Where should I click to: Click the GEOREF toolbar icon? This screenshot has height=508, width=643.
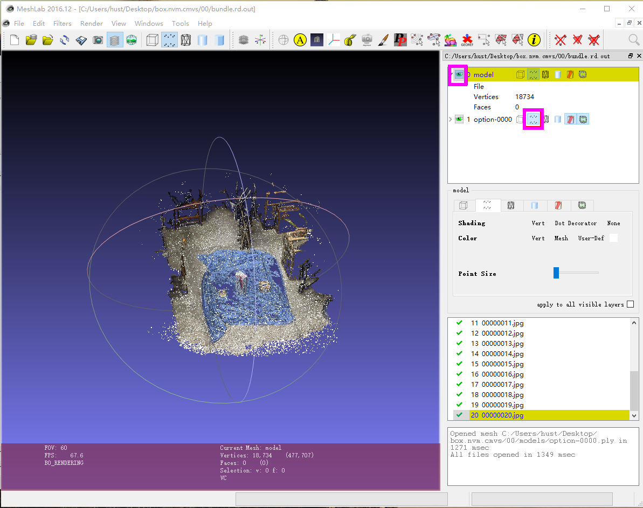(467, 39)
